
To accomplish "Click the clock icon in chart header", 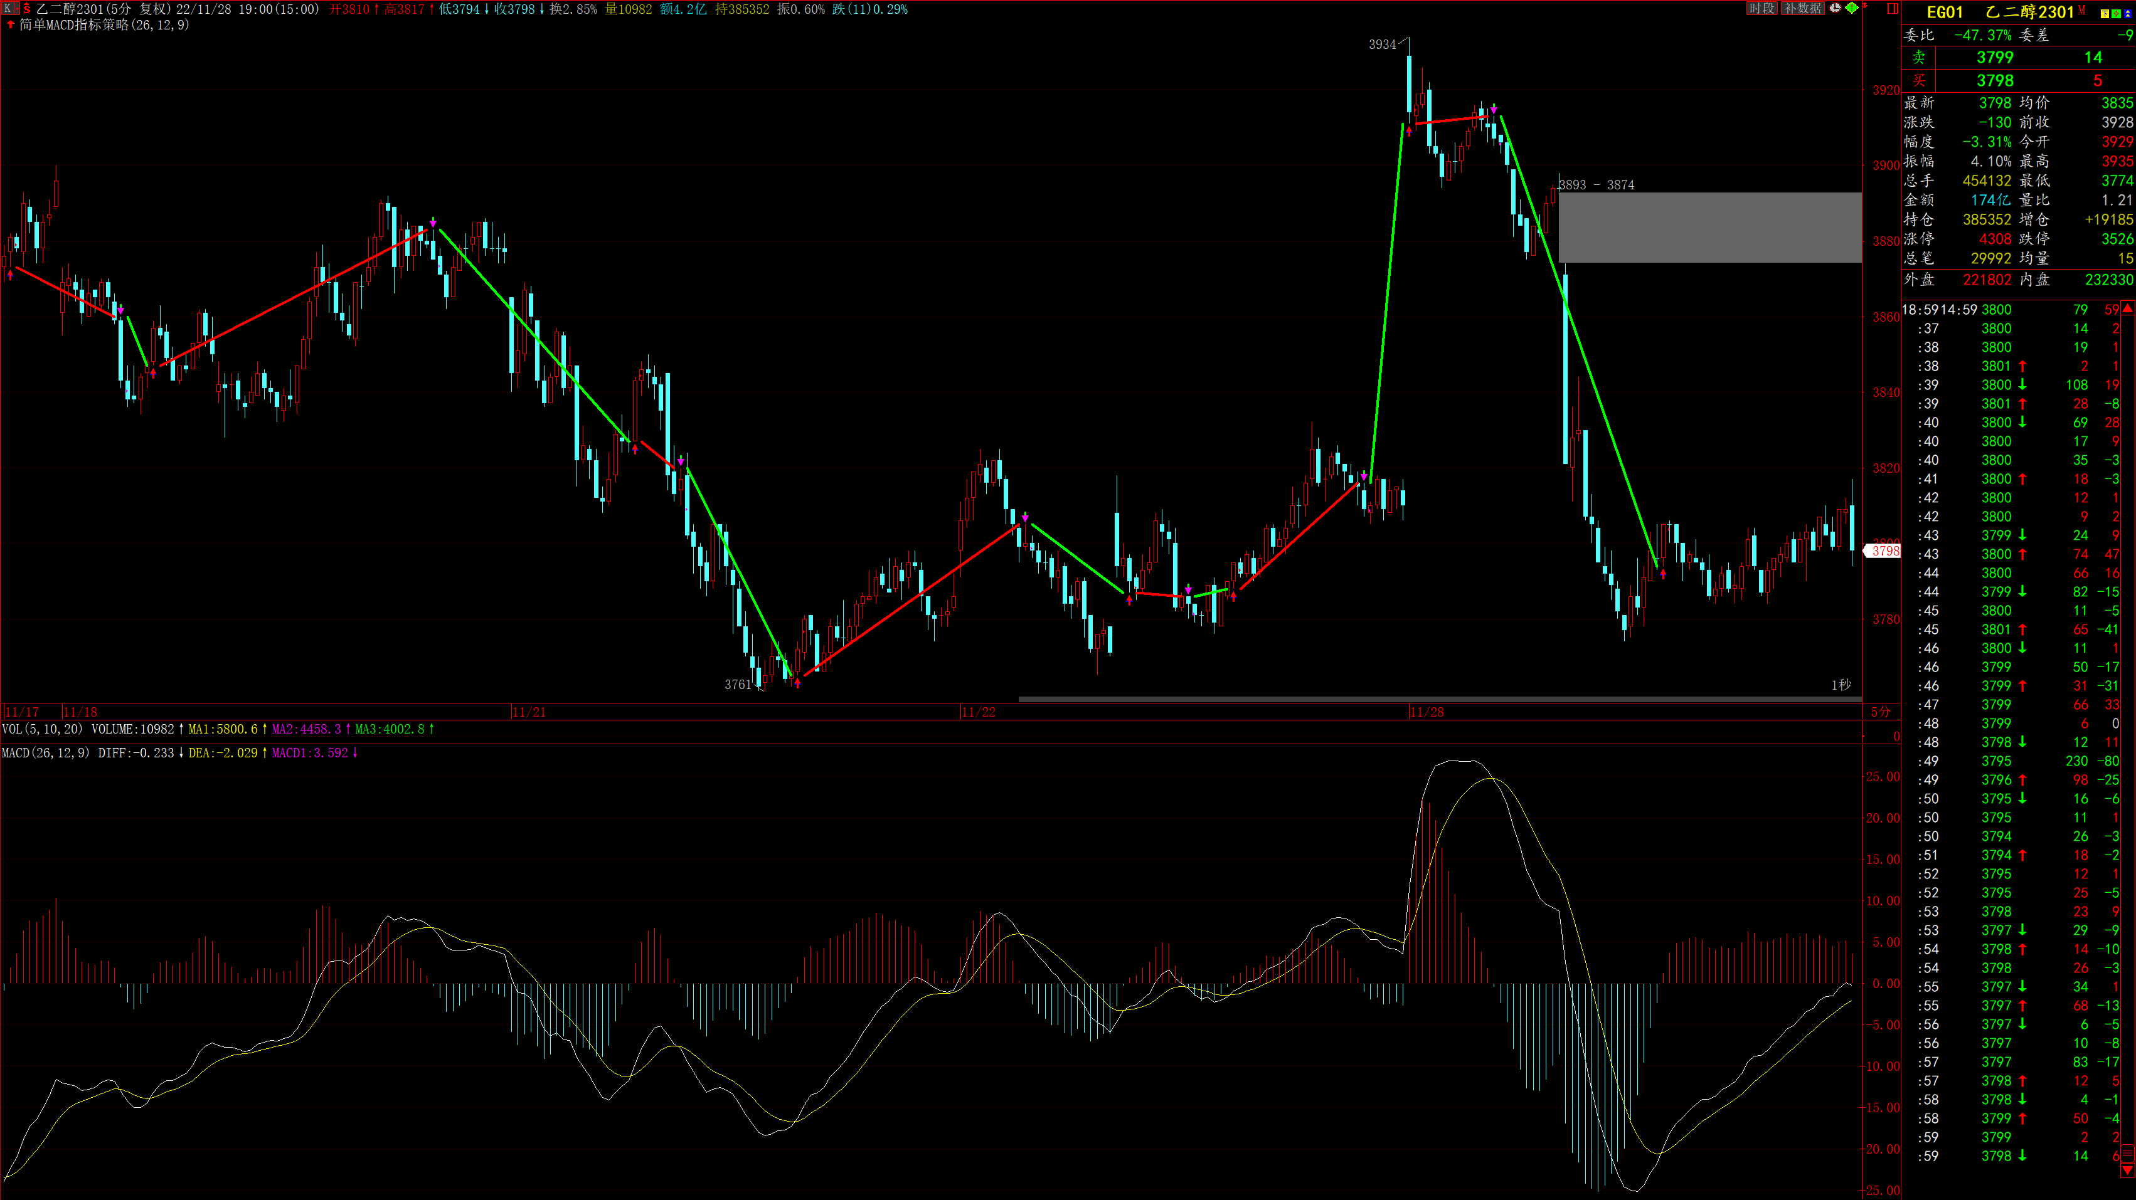I will pos(1836,8).
